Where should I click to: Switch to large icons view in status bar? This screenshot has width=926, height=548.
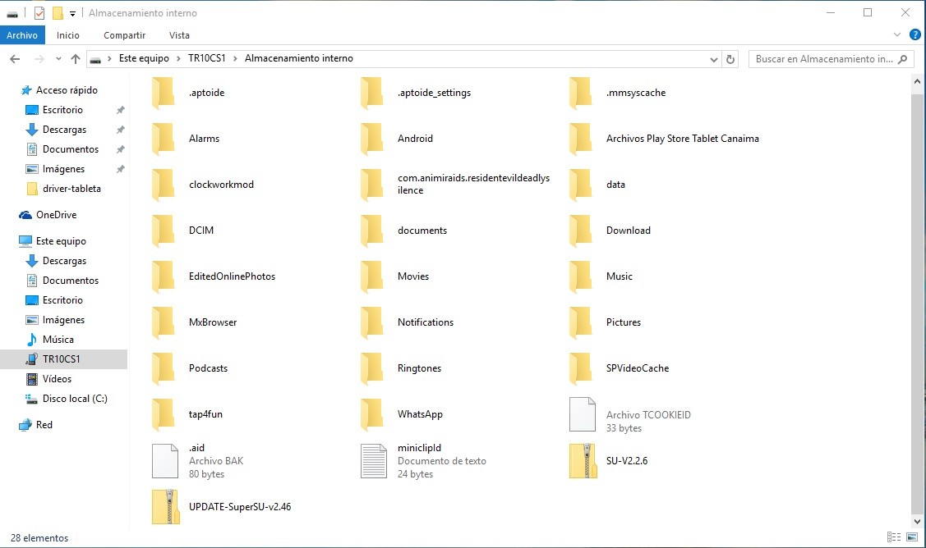click(910, 538)
